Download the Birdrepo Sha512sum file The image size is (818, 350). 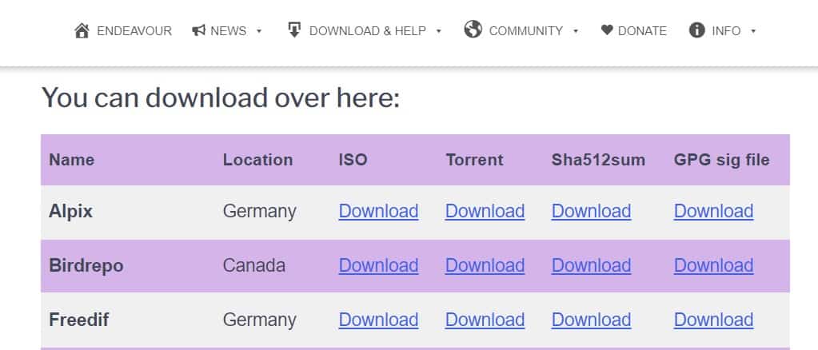coord(592,265)
